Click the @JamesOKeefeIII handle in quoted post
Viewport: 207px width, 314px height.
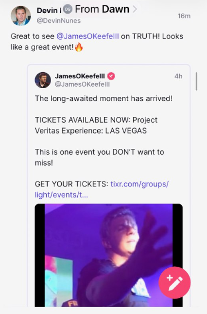pos(82,84)
